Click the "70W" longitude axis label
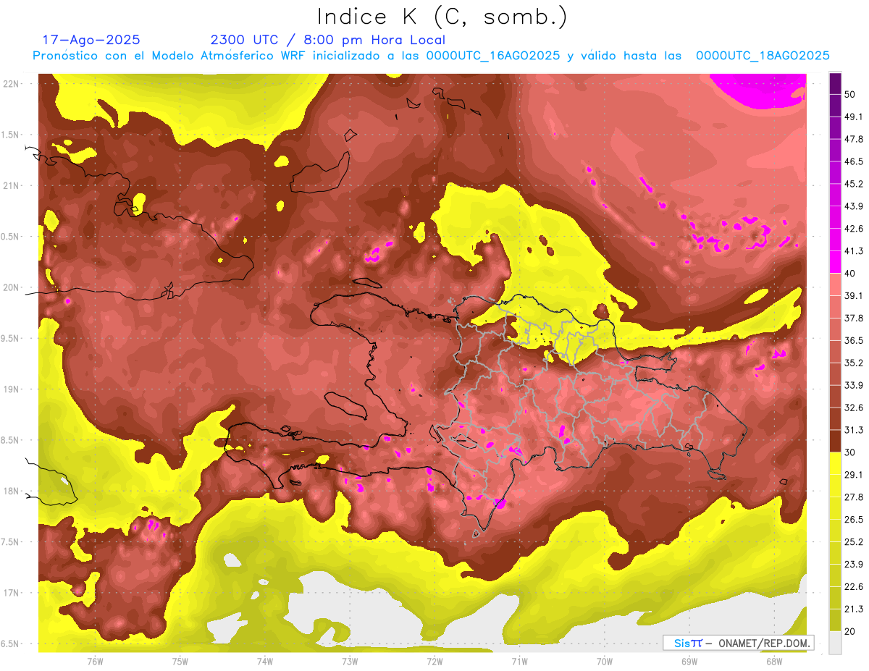The image size is (869, 671). pyautogui.click(x=604, y=662)
